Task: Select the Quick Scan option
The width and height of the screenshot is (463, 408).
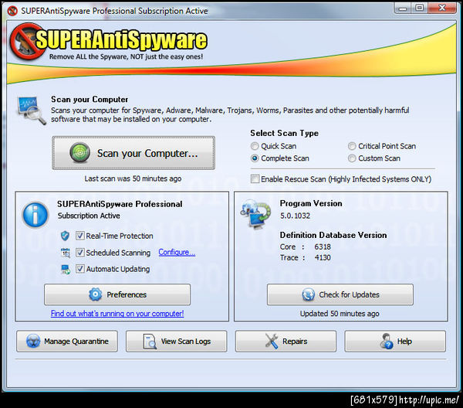Action: (273, 146)
